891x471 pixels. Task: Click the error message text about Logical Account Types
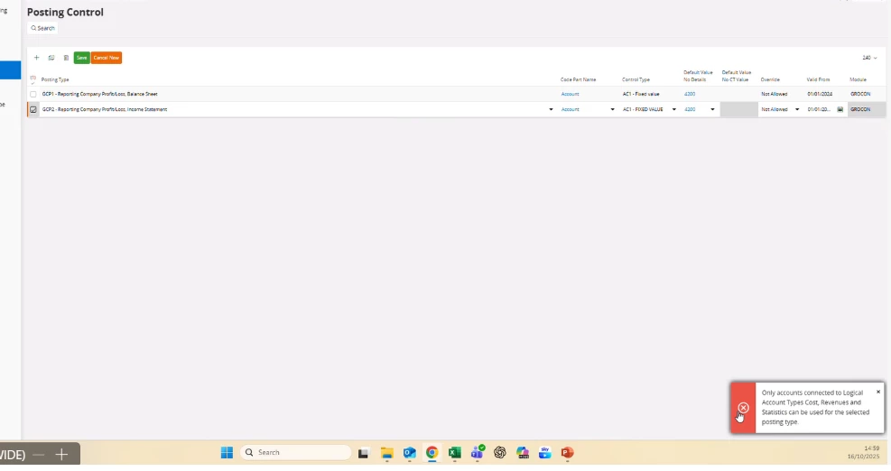point(815,407)
